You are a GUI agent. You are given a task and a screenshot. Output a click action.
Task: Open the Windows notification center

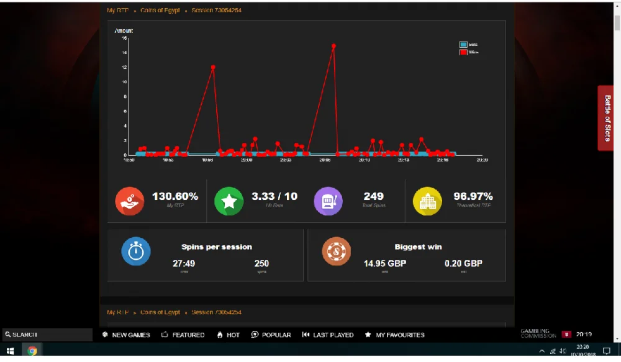[x=606, y=351]
